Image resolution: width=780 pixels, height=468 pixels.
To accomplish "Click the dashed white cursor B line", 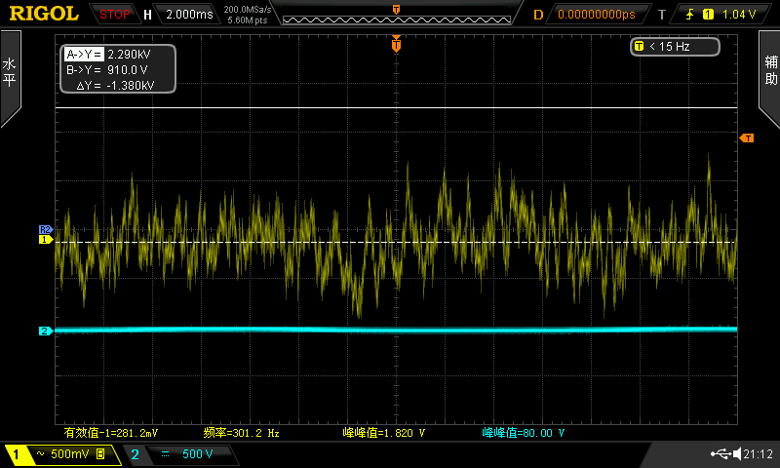I will point(396,242).
